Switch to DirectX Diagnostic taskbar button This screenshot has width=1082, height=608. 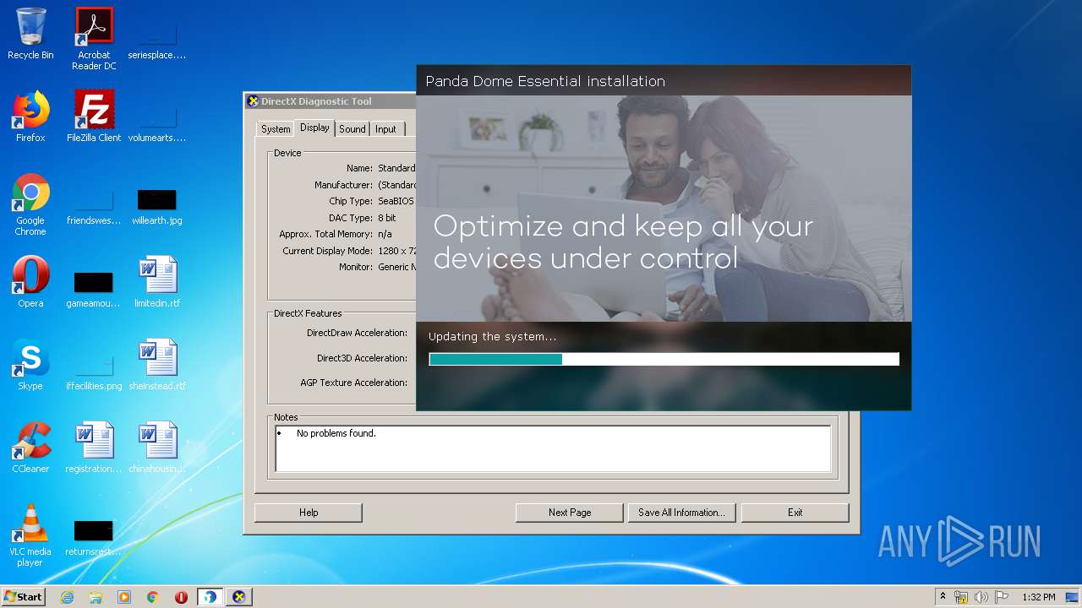pos(239,597)
